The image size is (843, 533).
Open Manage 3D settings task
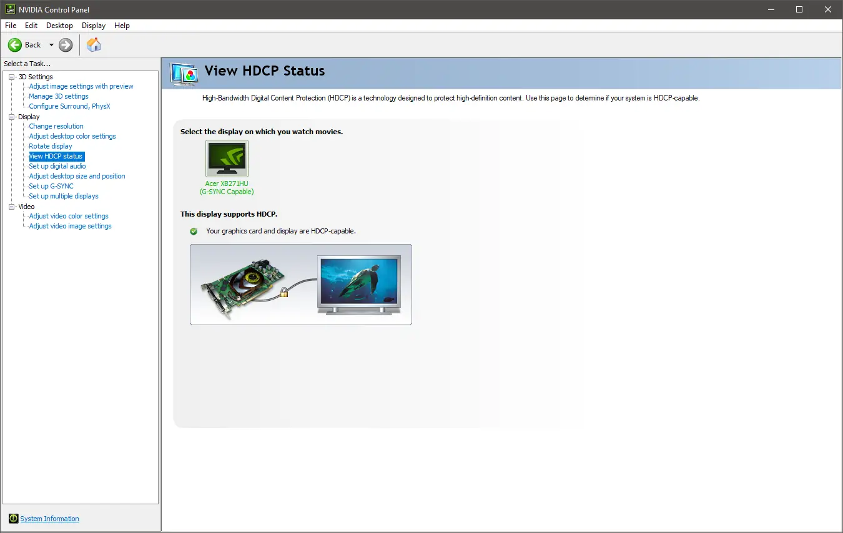coord(57,96)
